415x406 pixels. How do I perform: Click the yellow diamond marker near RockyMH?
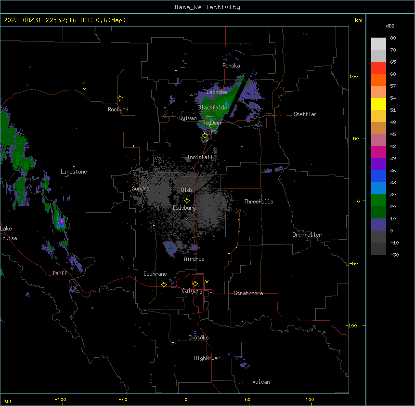click(x=120, y=98)
